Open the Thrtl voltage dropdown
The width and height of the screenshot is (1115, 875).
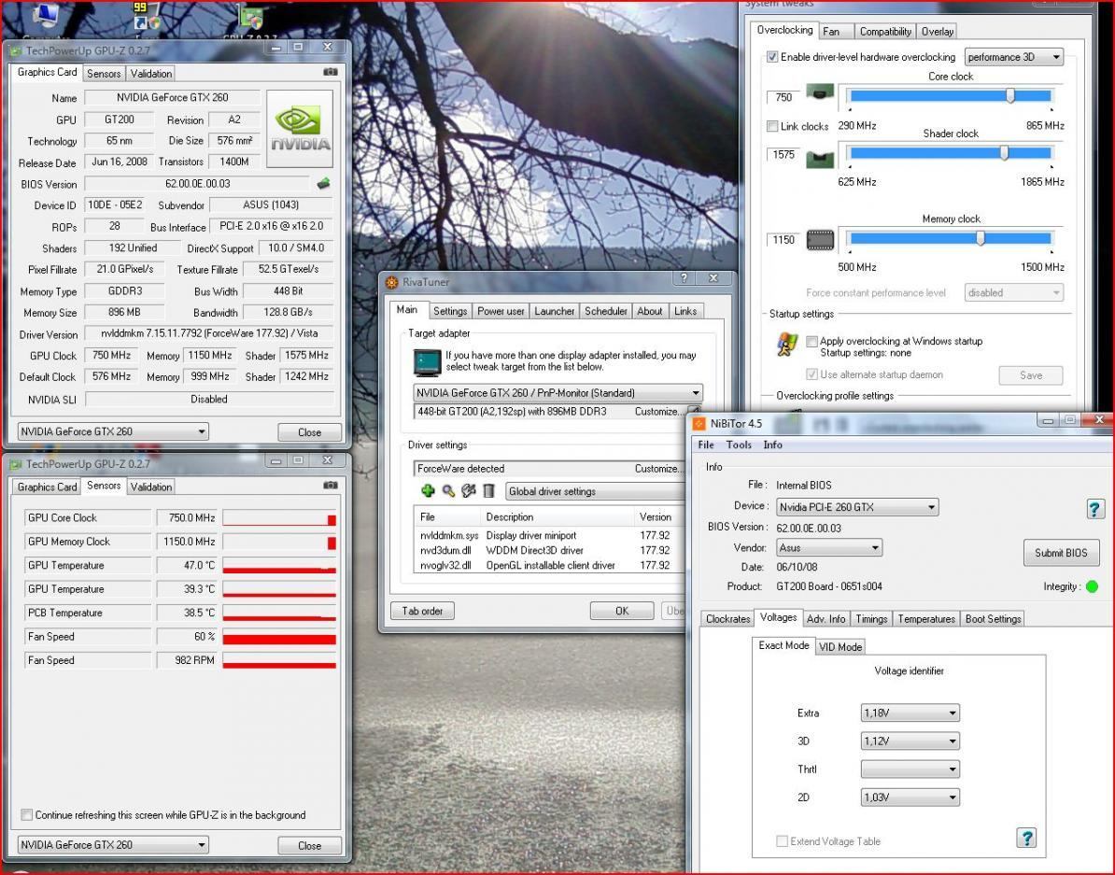point(910,769)
